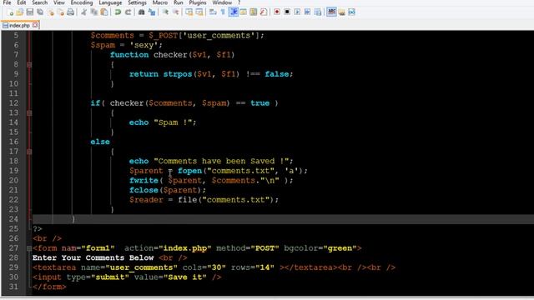
Task: Save the current recorded macro icon
Action: 318,12
